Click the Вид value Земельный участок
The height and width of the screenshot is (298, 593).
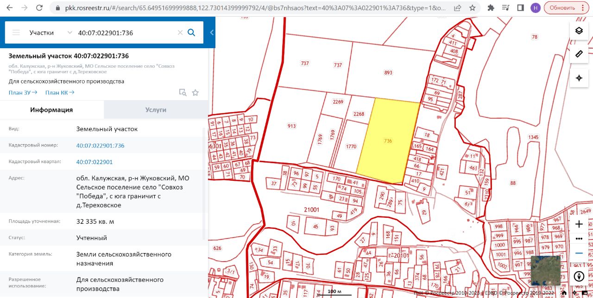pyautogui.click(x=107, y=129)
